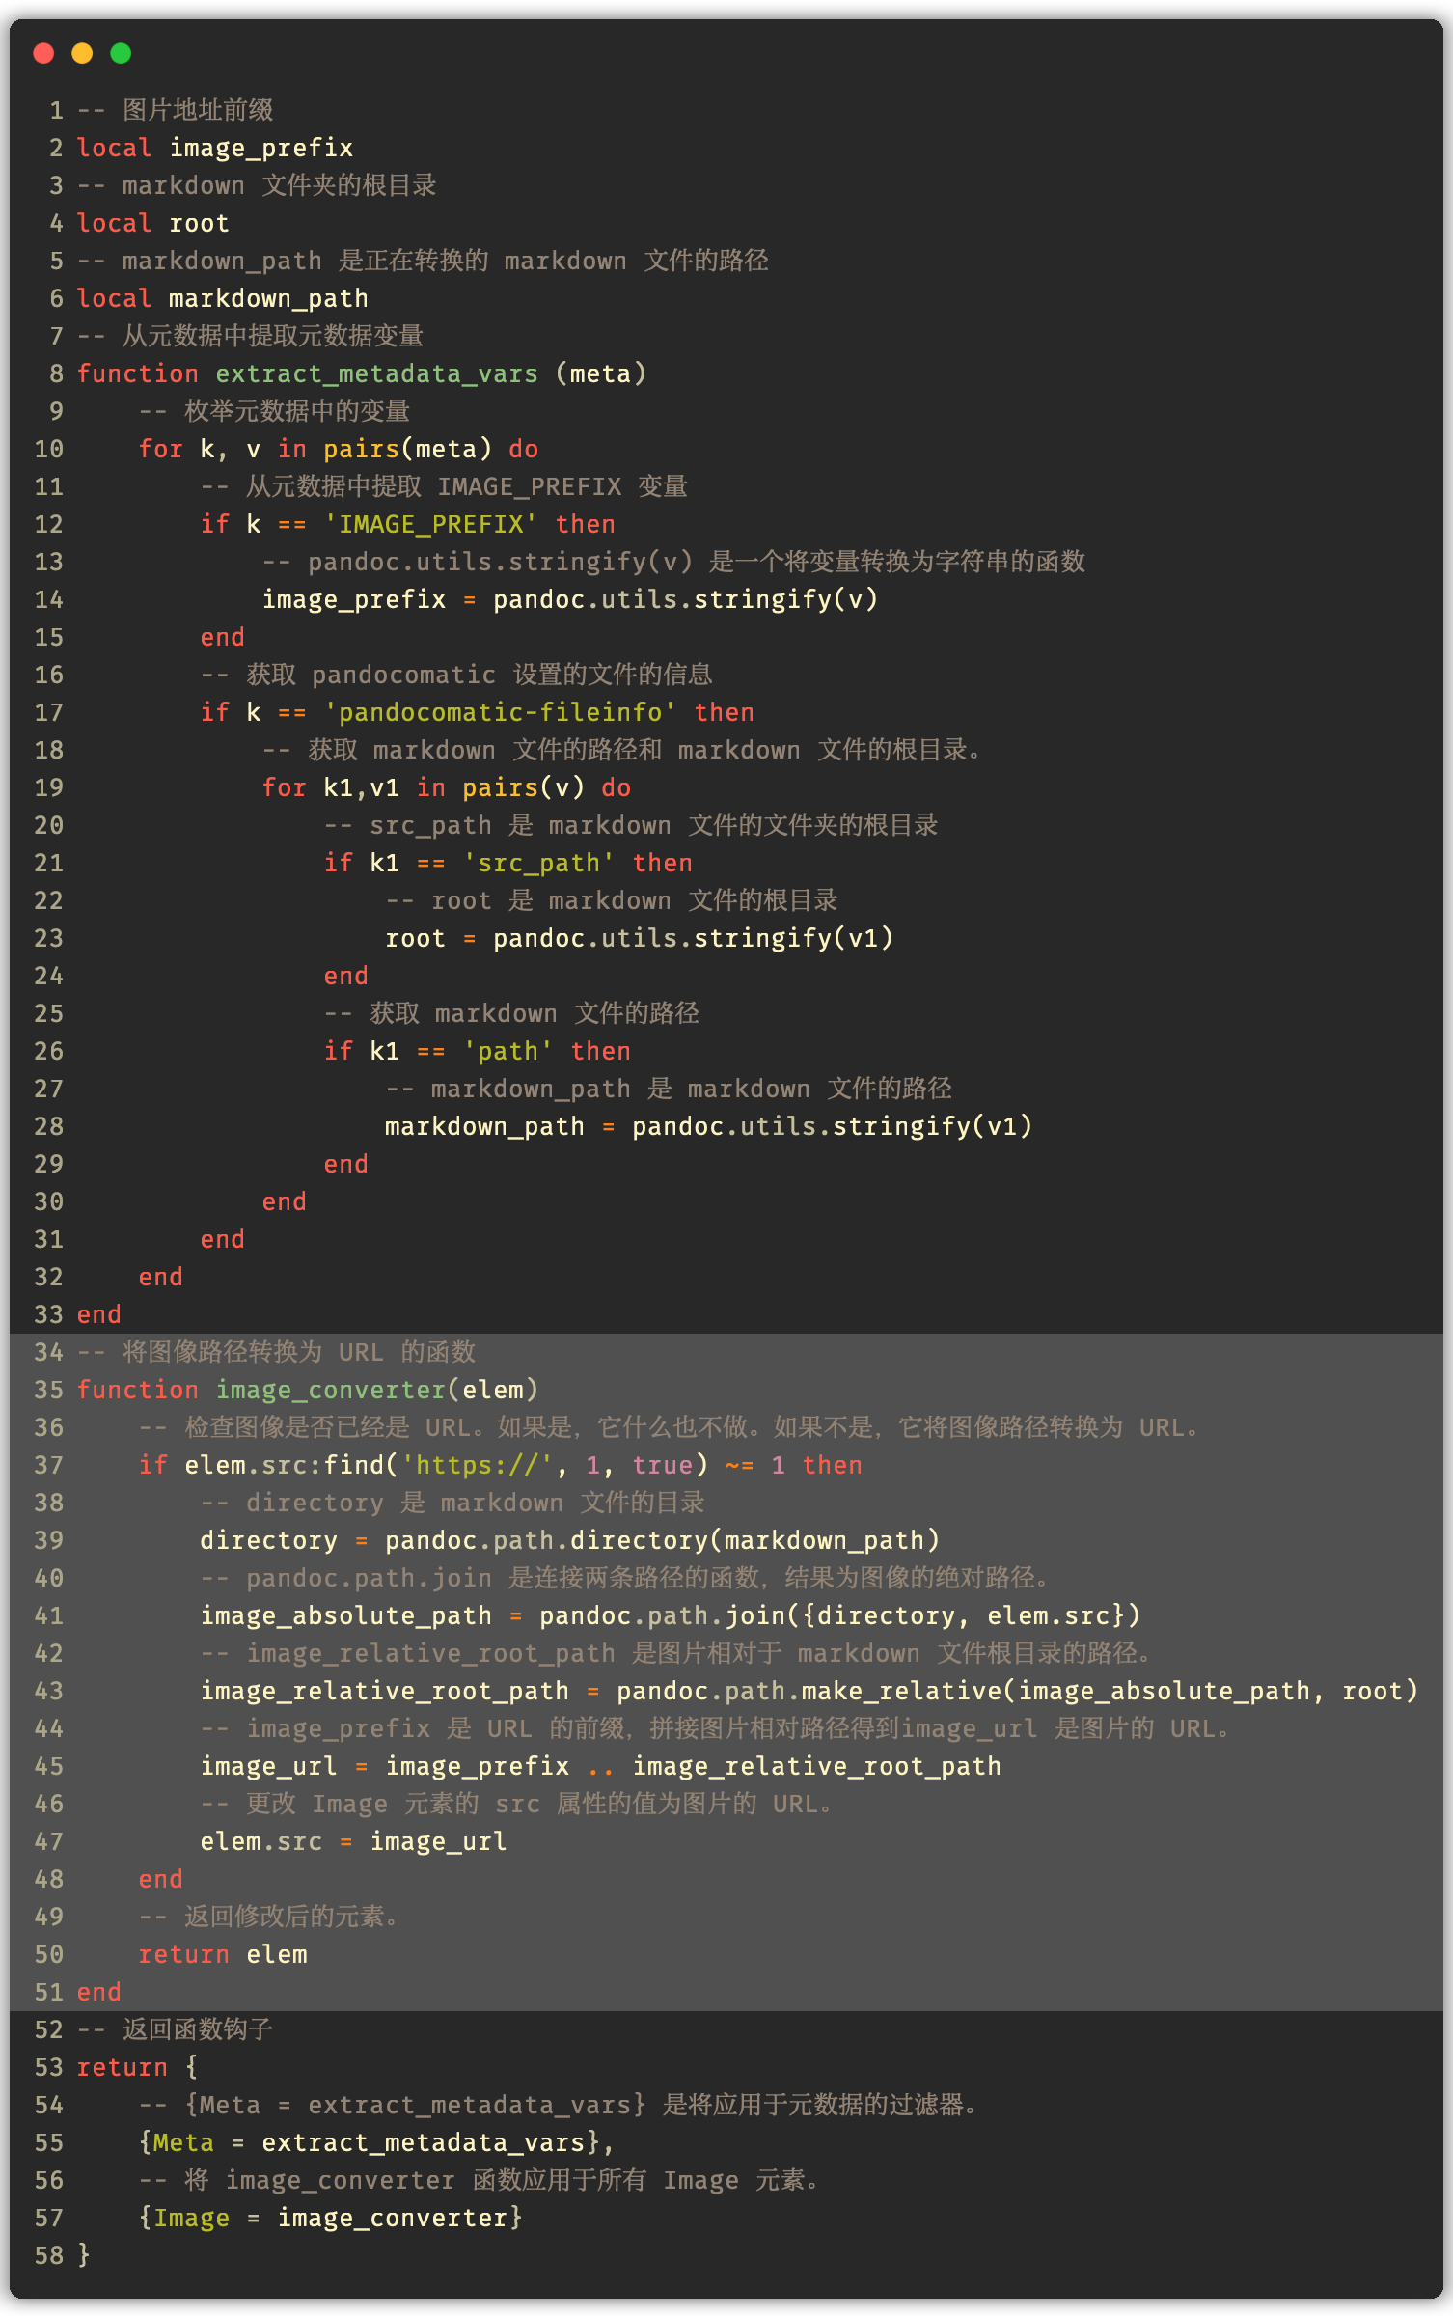
Task: Click 'image_converter' in the line 35 function definition
Action: (331, 1390)
